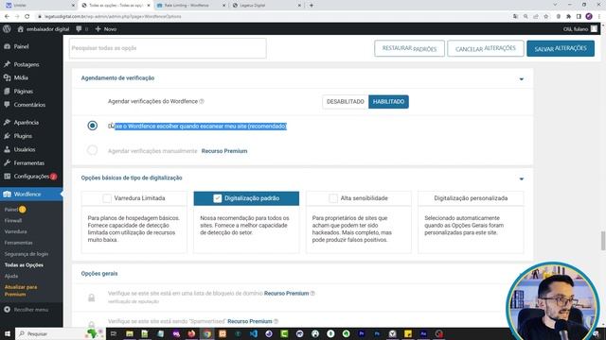606x340 pixels.
Task: Open Usuários icon in the sidebar
Action: click(7, 149)
